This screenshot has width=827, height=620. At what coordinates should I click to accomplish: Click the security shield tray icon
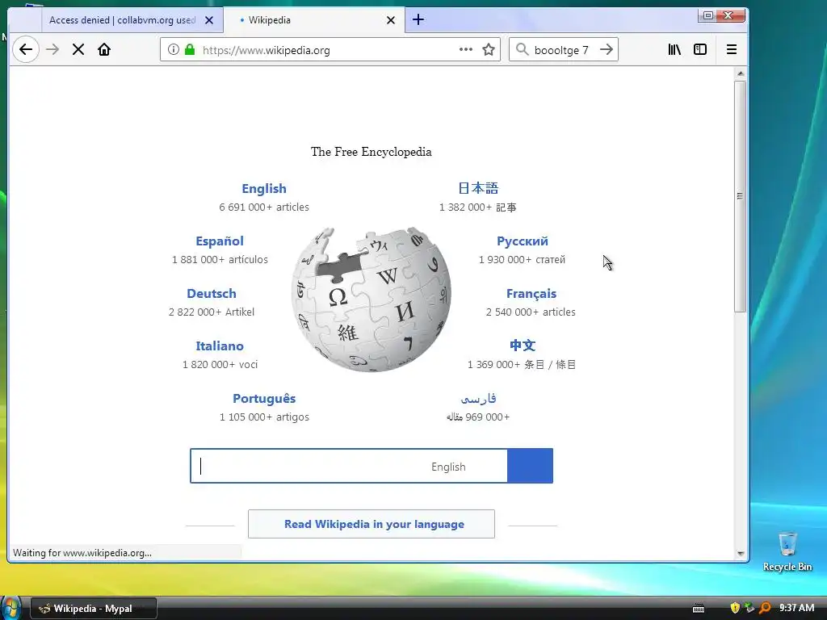tap(735, 608)
